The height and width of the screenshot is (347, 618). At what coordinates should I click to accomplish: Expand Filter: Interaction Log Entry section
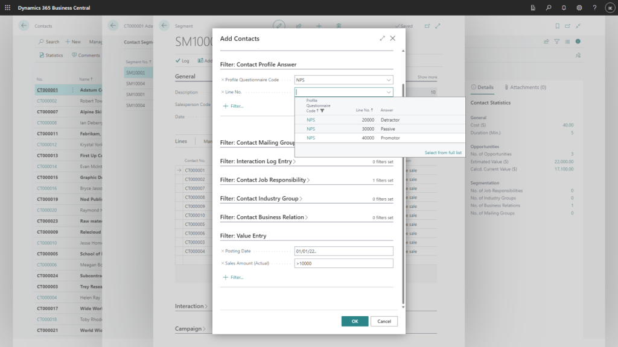click(258, 161)
